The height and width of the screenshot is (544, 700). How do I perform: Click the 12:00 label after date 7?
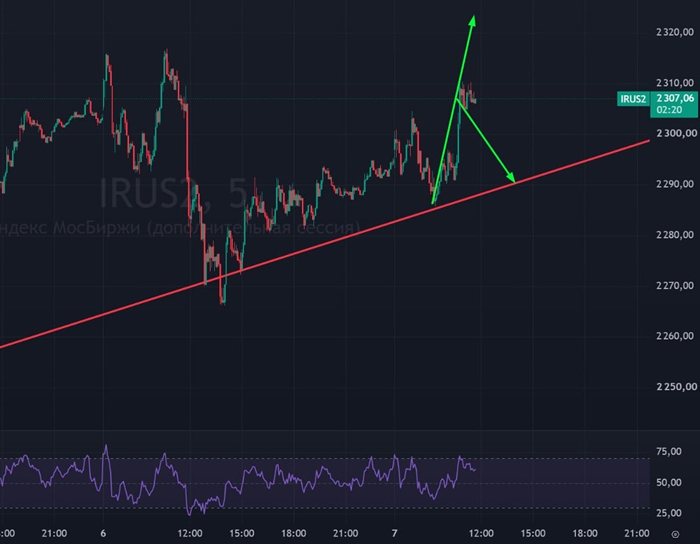(481, 533)
